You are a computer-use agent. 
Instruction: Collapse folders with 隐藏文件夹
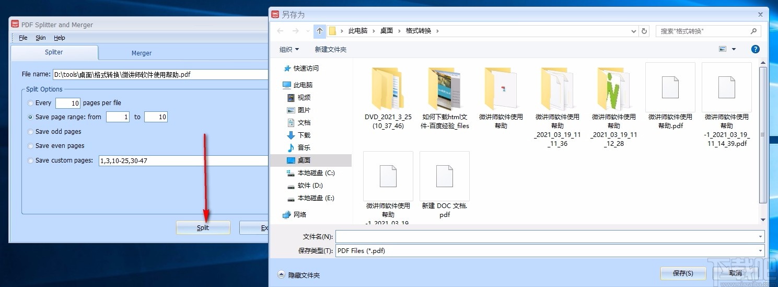click(x=299, y=274)
